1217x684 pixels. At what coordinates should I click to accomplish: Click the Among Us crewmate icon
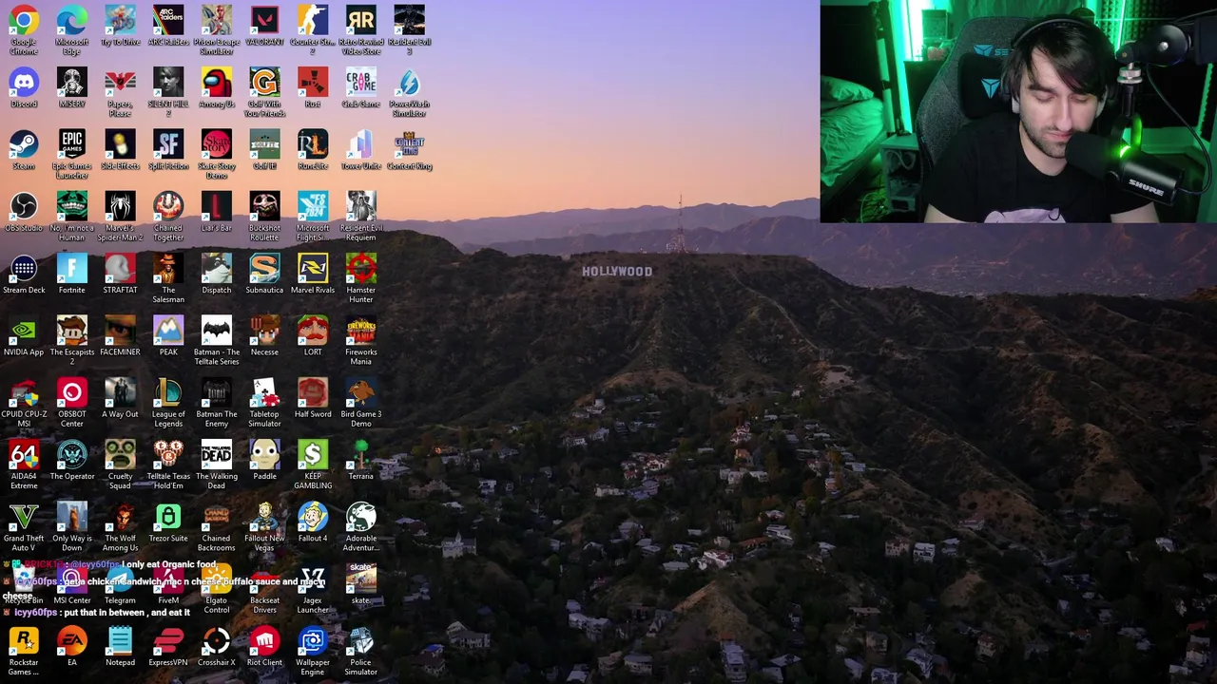tap(217, 82)
